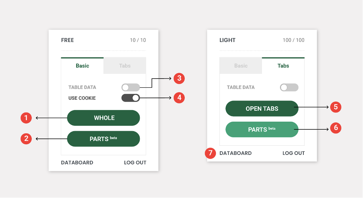Click the red number 6 marker
The width and height of the screenshot is (363, 198).
point(336,128)
